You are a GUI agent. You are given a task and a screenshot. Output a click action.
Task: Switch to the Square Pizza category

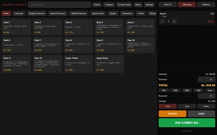tap(98, 13)
